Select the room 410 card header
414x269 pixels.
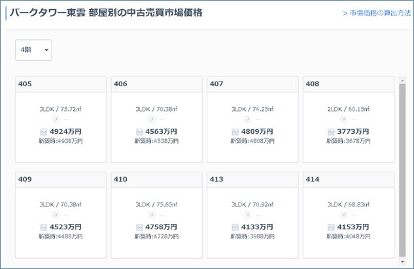point(156,180)
